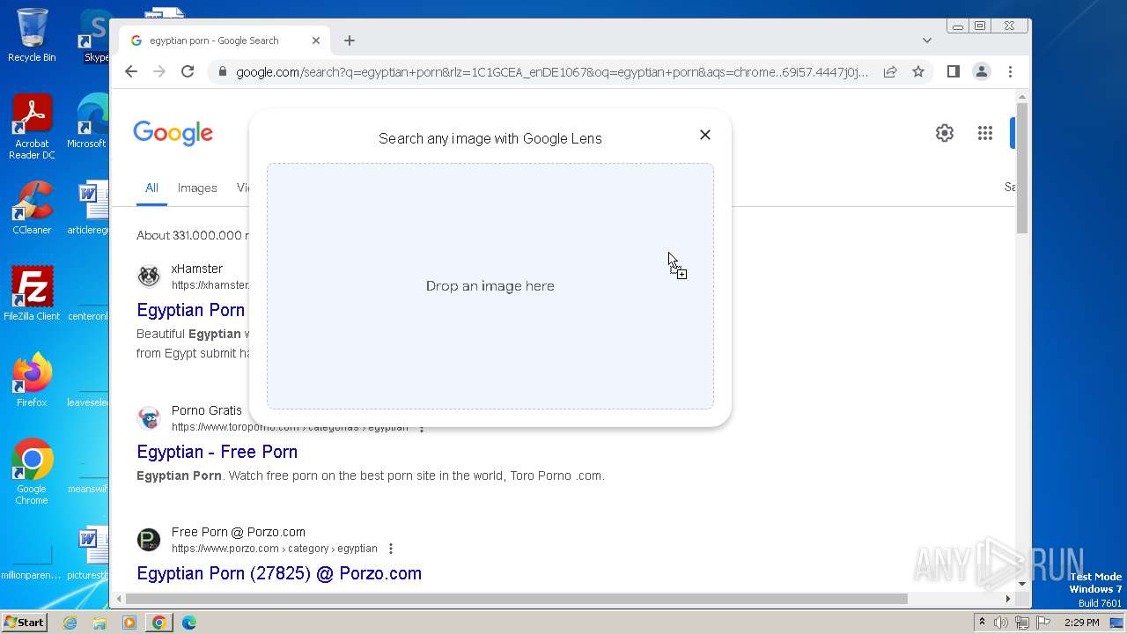The height and width of the screenshot is (634, 1127).
Task: Select the Google Chrome desktop shortcut
Action: click(32, 472)
